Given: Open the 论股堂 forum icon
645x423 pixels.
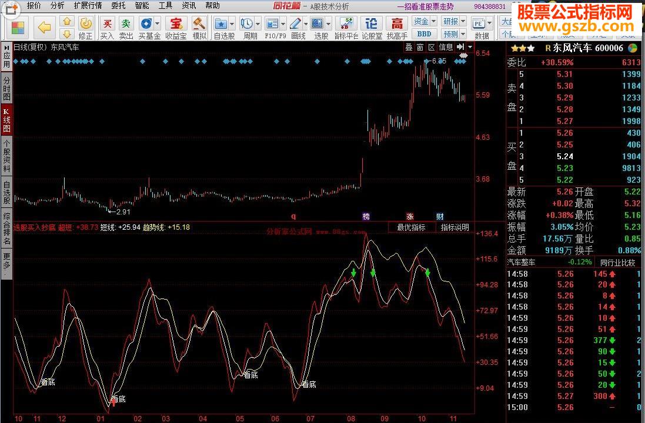Looking at the screenshot, I should click(x=372, y=28).
